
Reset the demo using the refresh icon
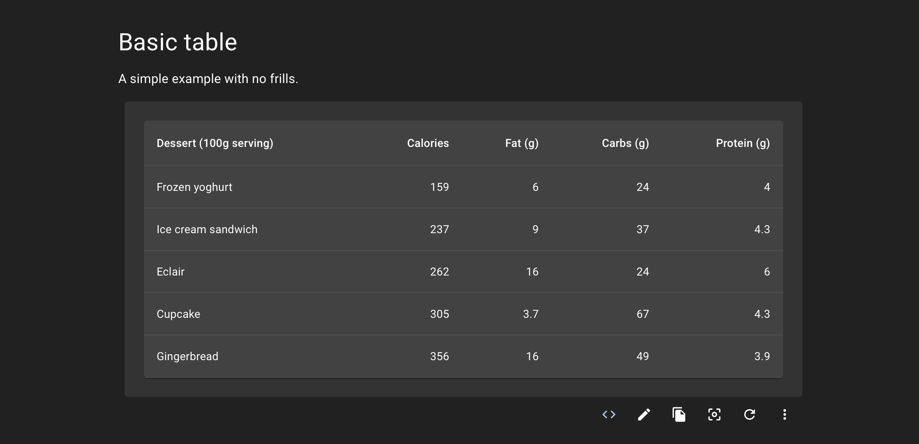(749, 414)
